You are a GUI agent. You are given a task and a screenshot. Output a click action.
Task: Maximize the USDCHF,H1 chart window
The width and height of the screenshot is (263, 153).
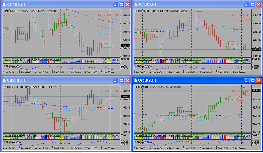[122, 80]
